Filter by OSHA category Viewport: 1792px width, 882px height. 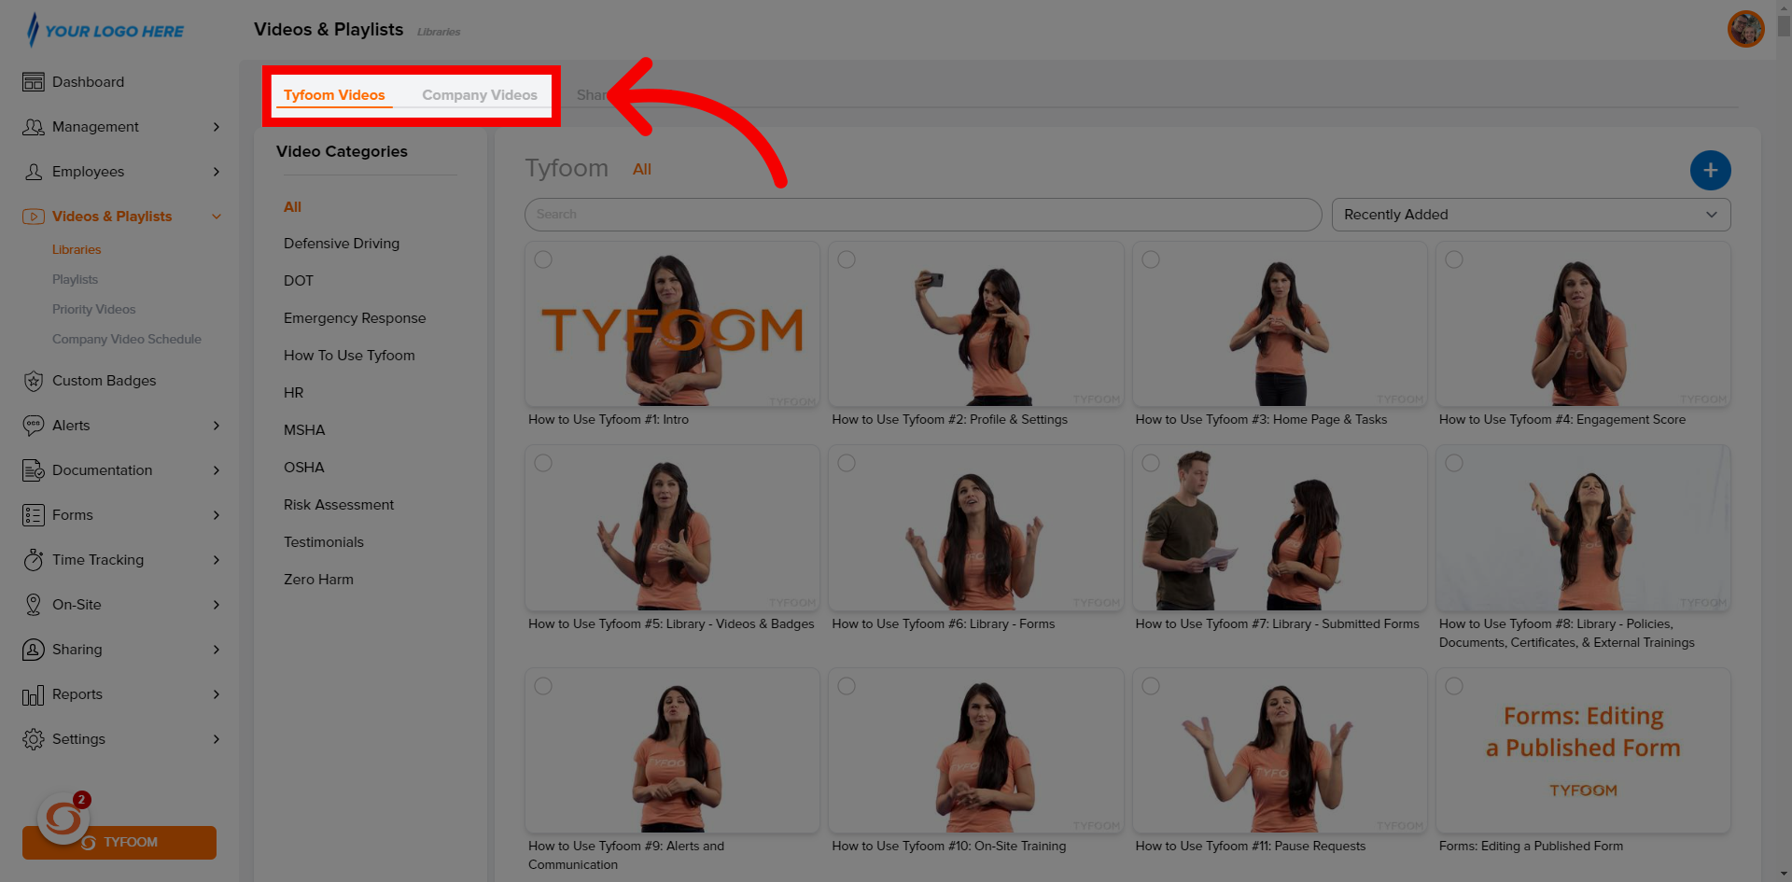tap(304, 468)
